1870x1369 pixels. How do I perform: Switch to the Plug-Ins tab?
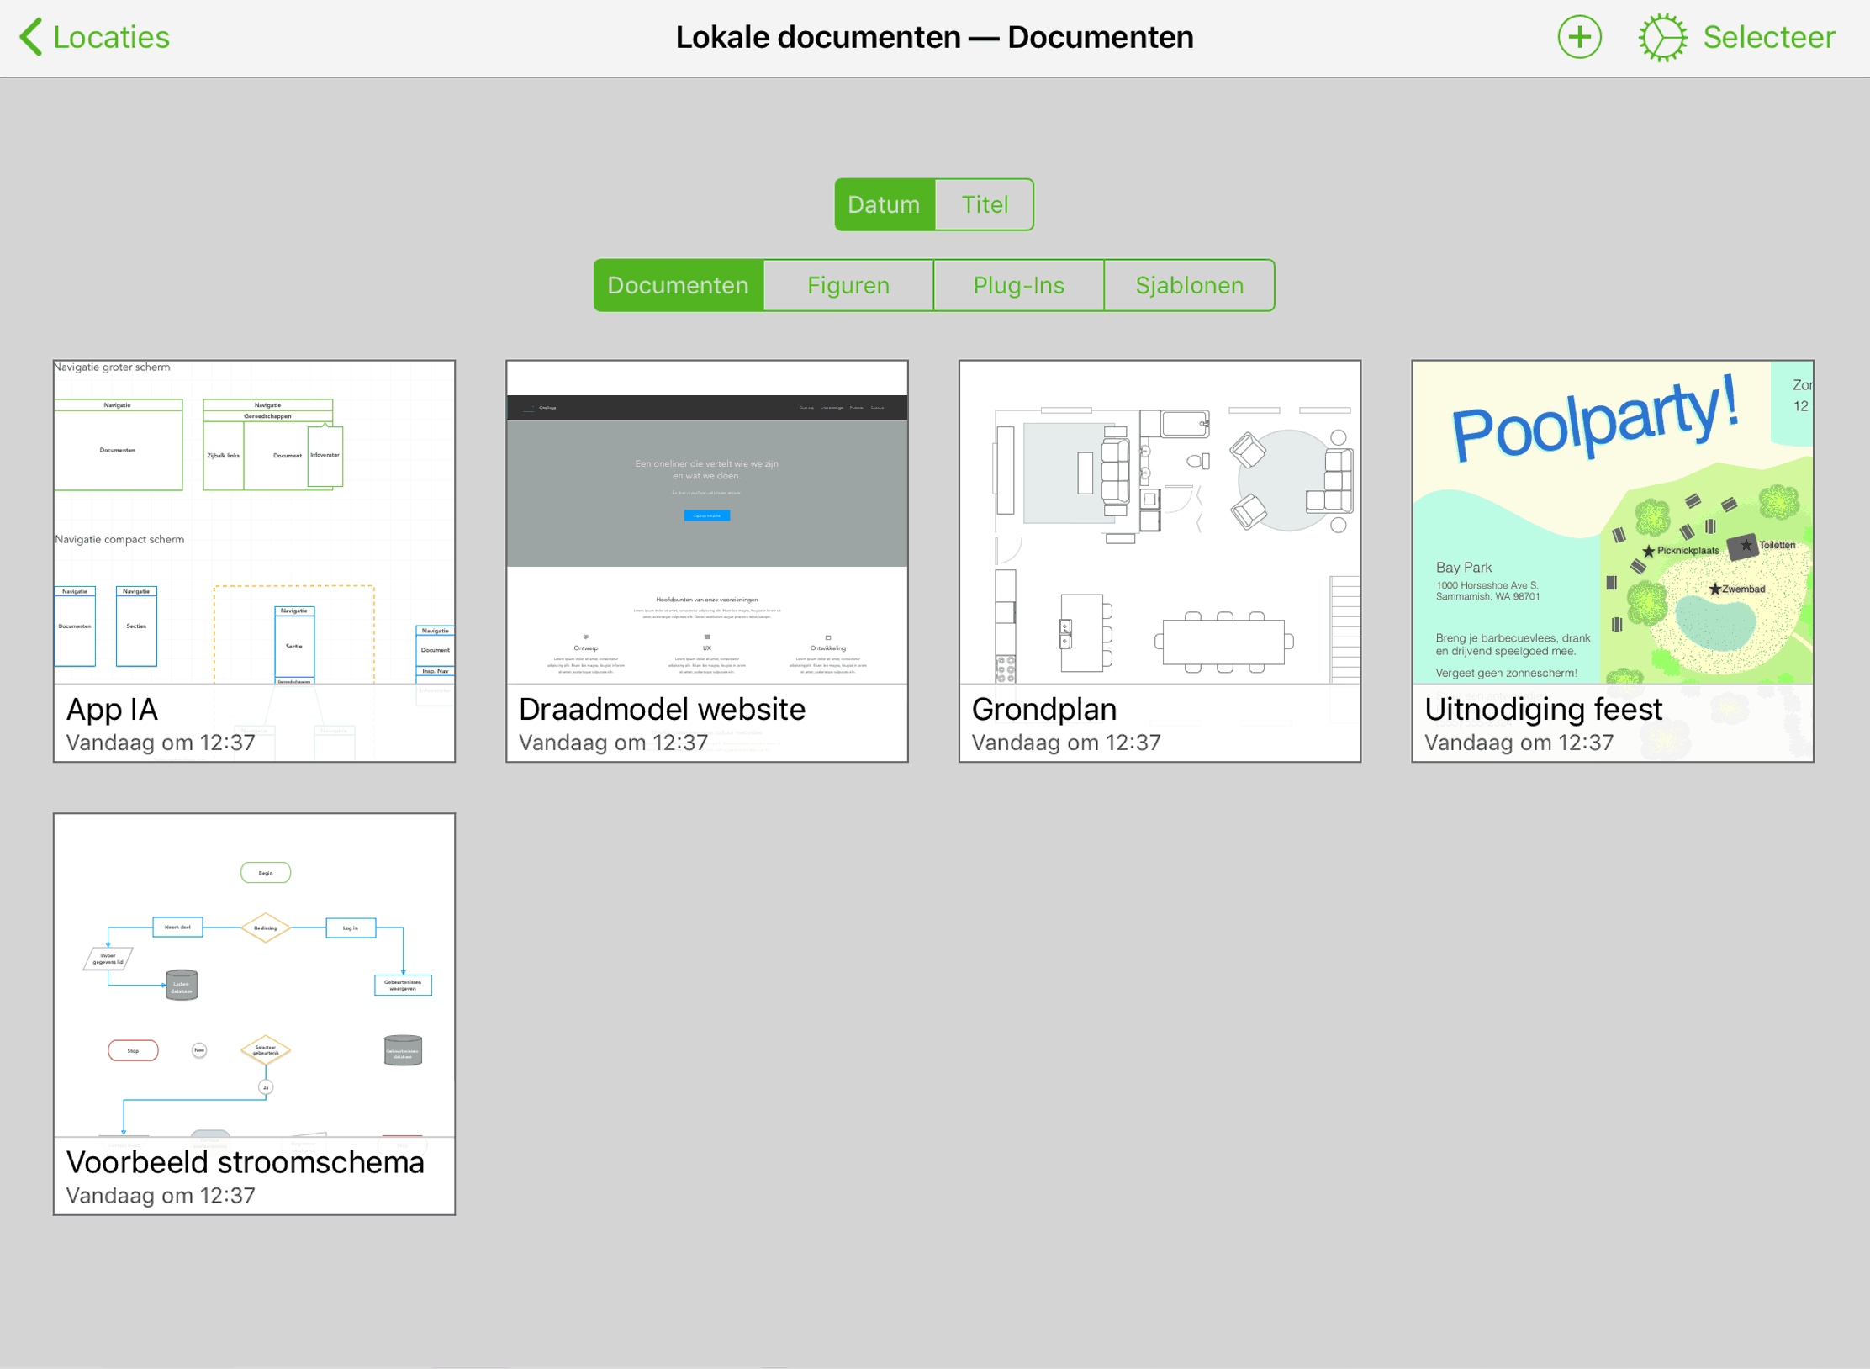coord(1018,285)
